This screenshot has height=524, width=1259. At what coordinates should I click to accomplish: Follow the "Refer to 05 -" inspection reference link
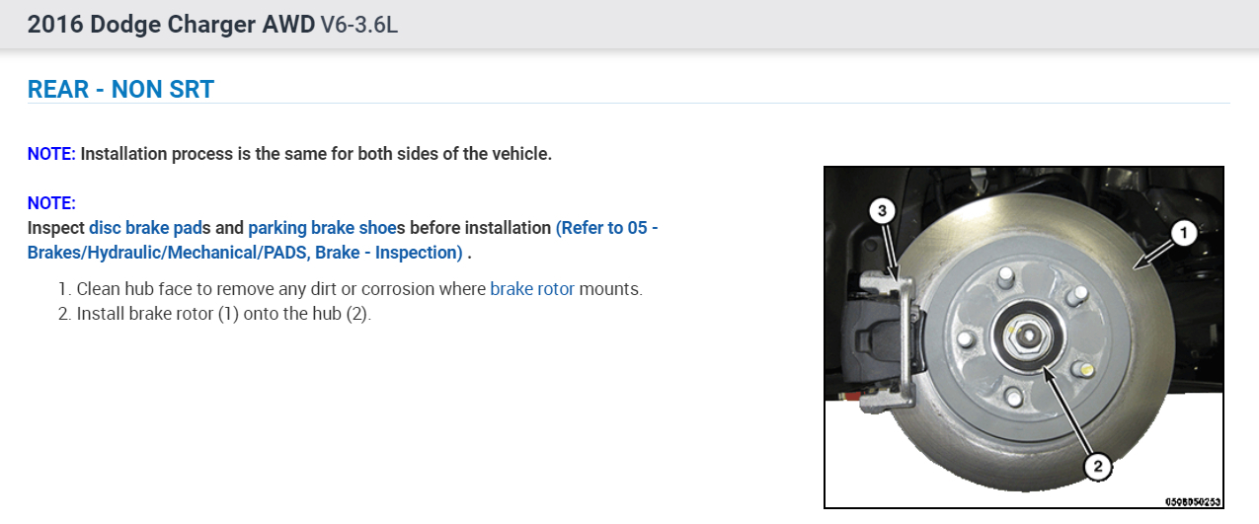pyautogui.click(x=607, y=228)
